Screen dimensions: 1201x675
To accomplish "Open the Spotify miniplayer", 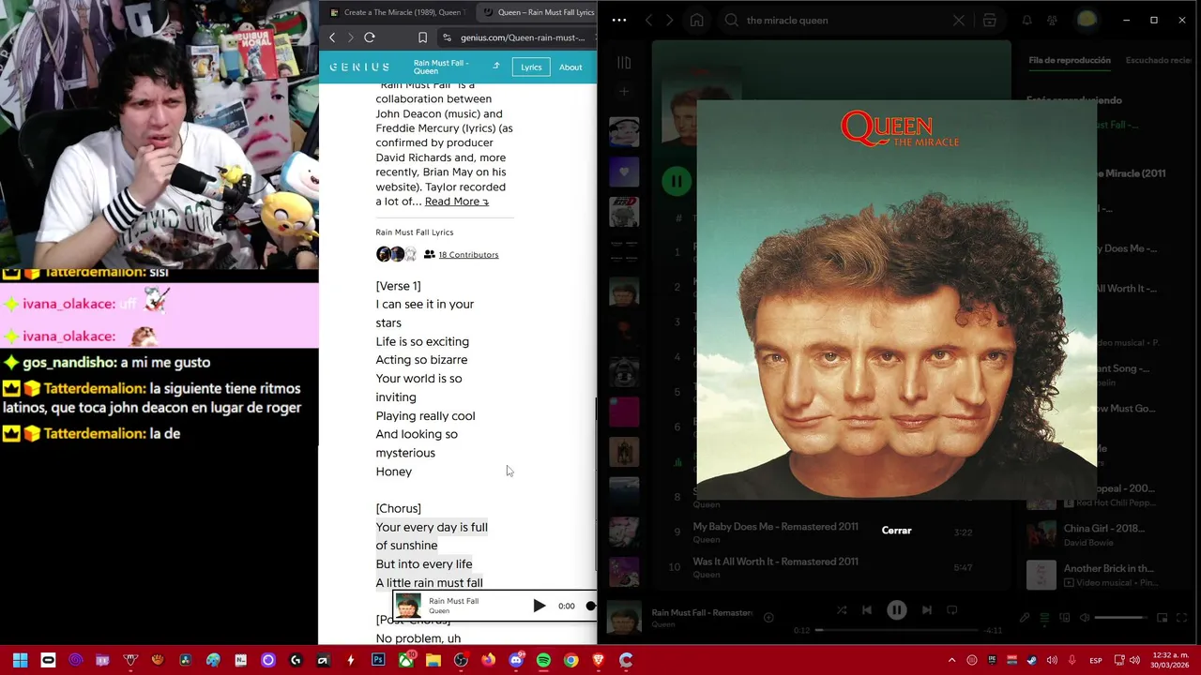I will point(1163,618).
